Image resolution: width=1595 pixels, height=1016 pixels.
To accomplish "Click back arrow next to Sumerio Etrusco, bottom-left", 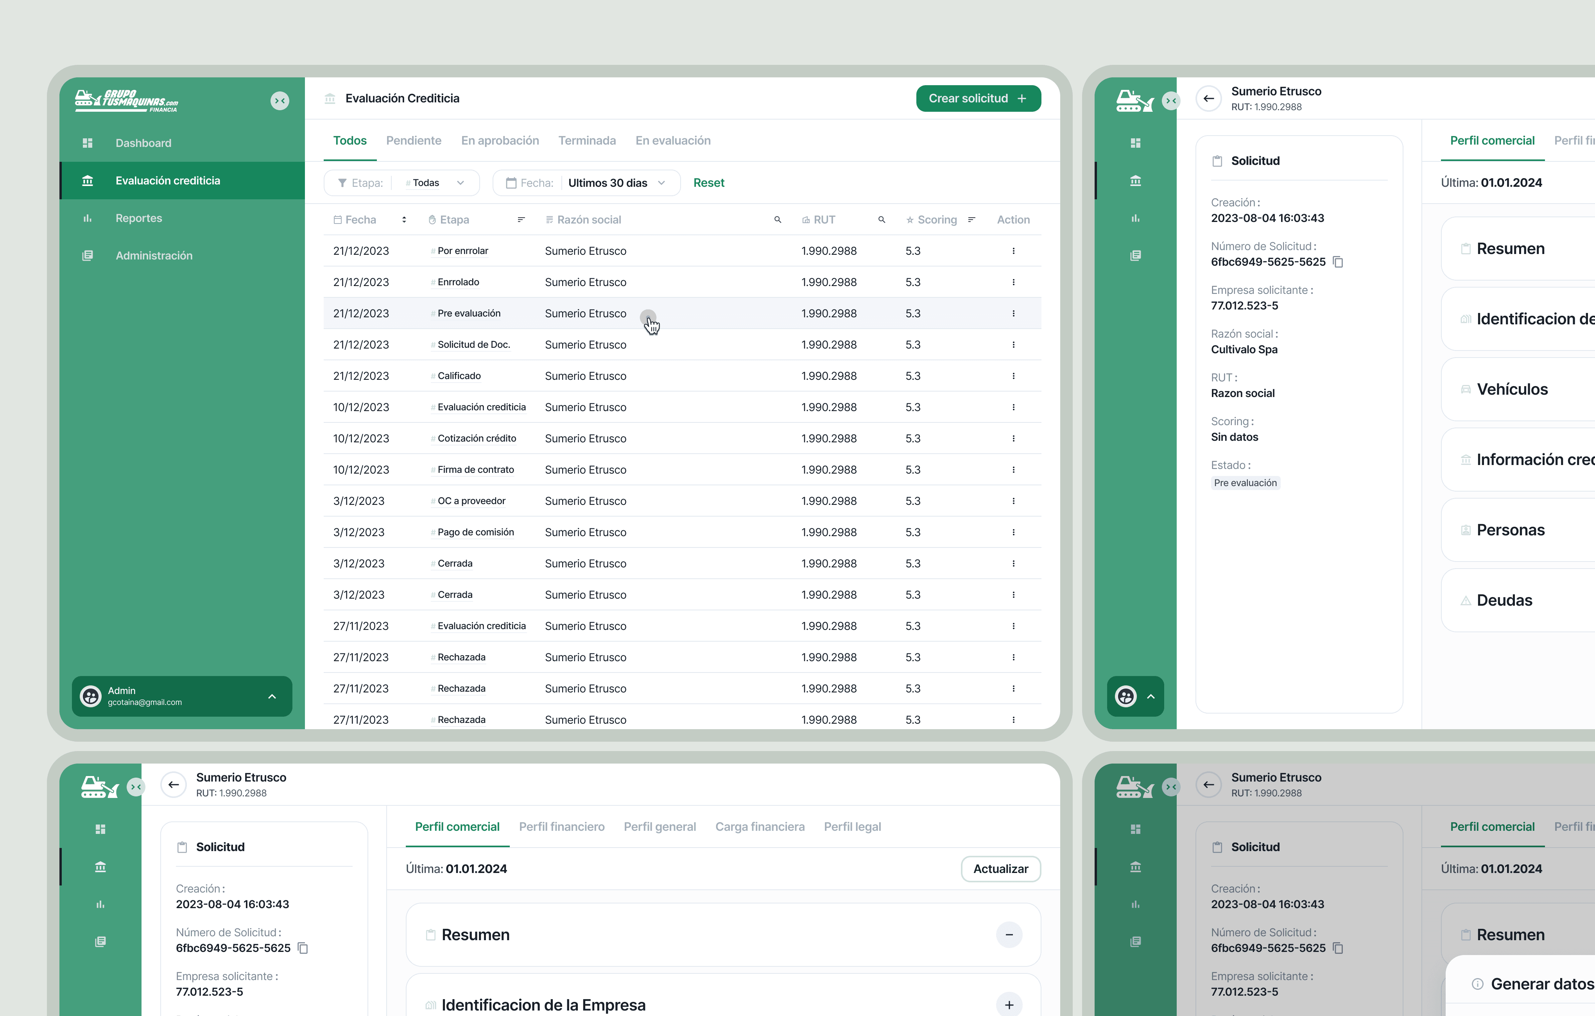I will pos(174,784).
